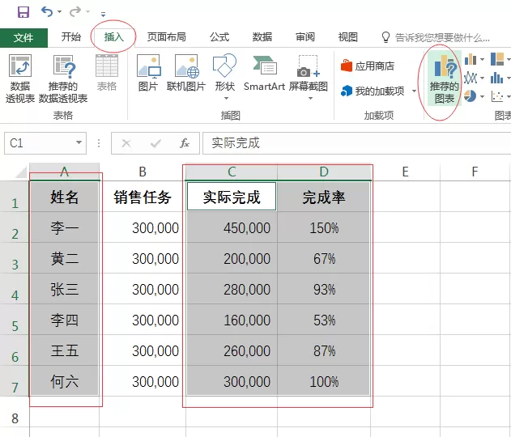
Task: Switch to the 开始 tab
Action: pos(70,36)
